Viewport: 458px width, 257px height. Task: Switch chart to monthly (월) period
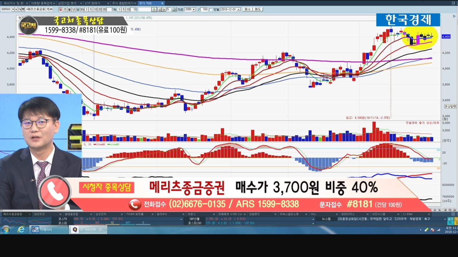(x=69, y=9)
